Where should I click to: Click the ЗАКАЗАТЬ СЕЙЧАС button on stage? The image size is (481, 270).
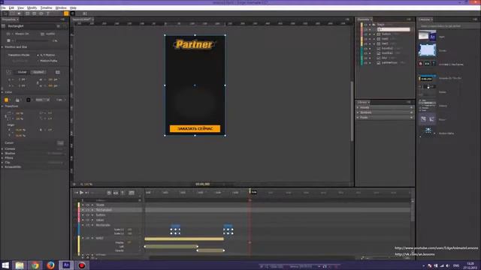(195, 128)
